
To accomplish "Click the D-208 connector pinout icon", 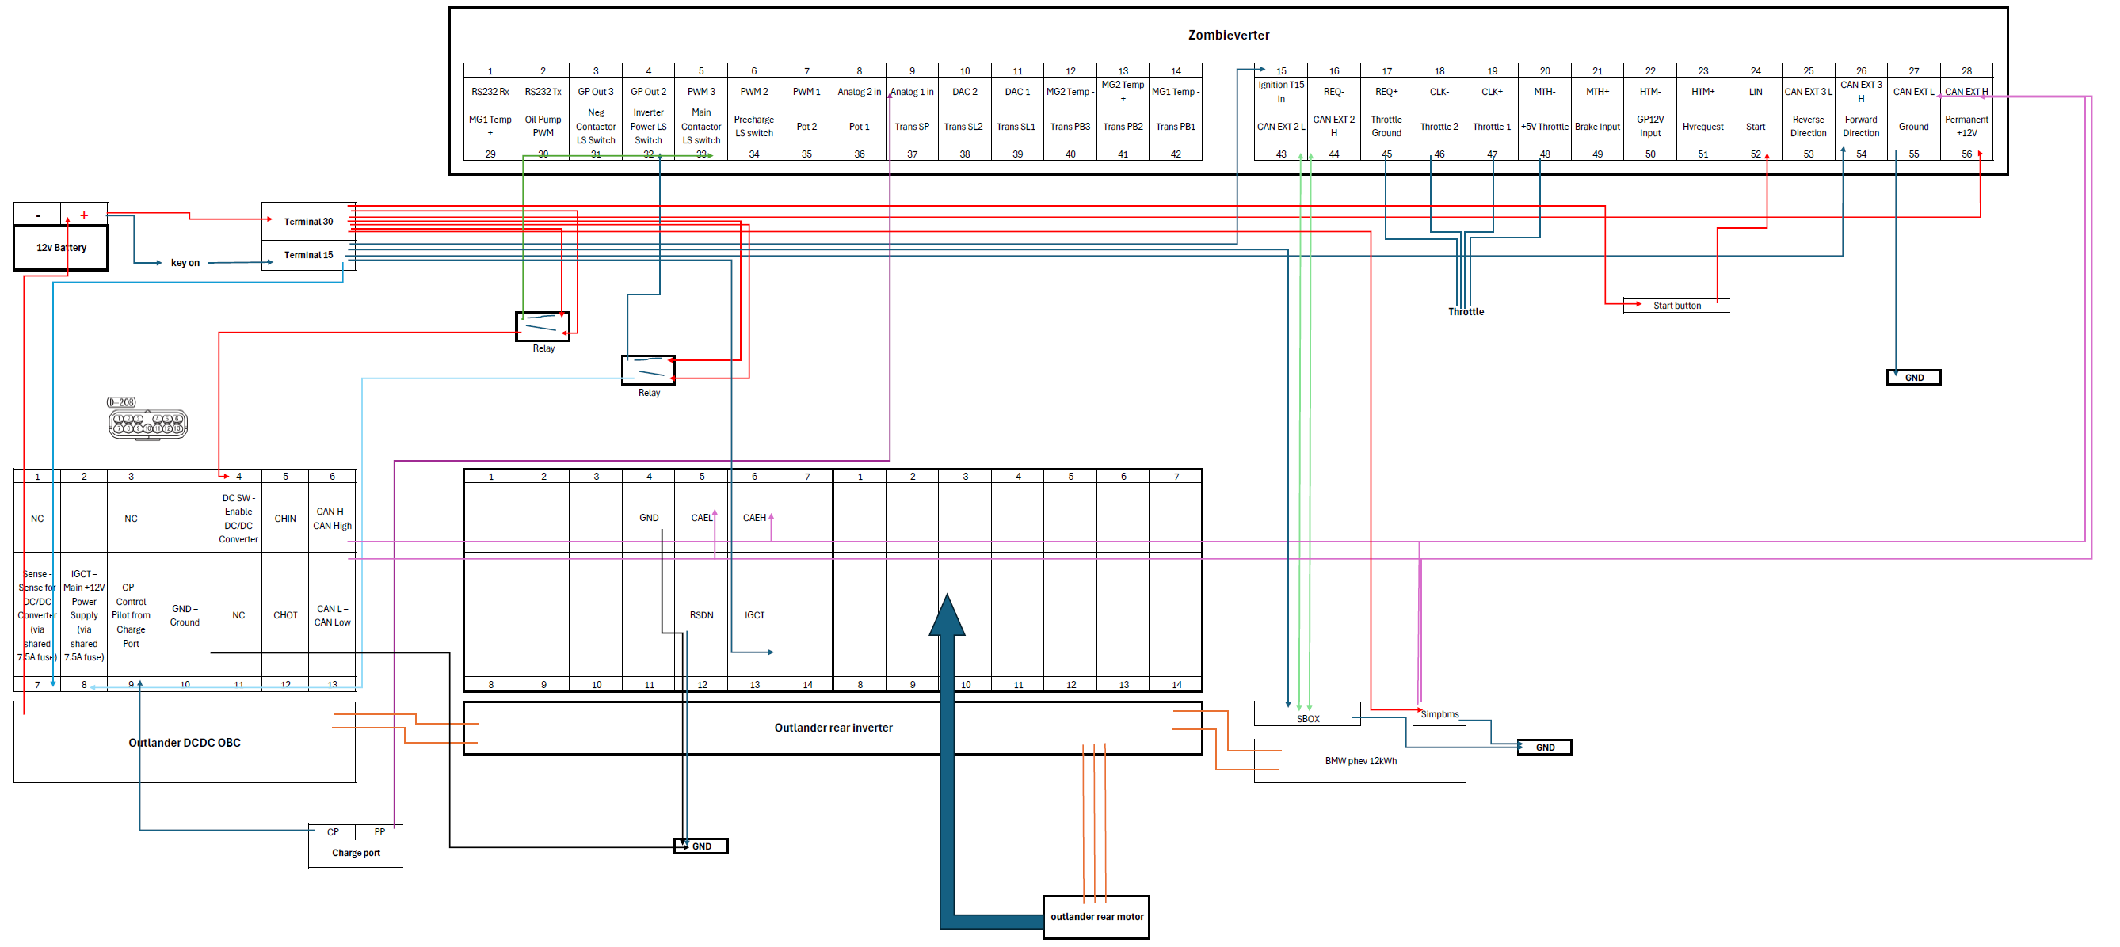I will (x=147, y=423).
